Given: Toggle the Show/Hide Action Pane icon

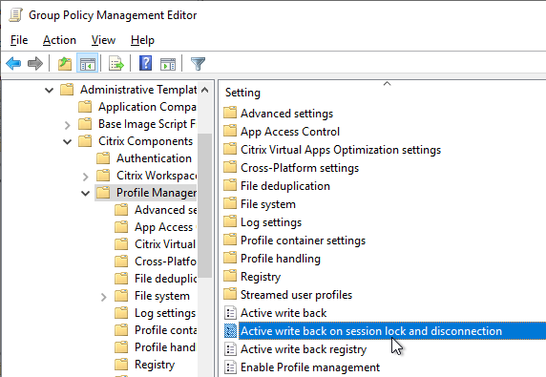Looking at the screenshot, I should click(168, 64).
